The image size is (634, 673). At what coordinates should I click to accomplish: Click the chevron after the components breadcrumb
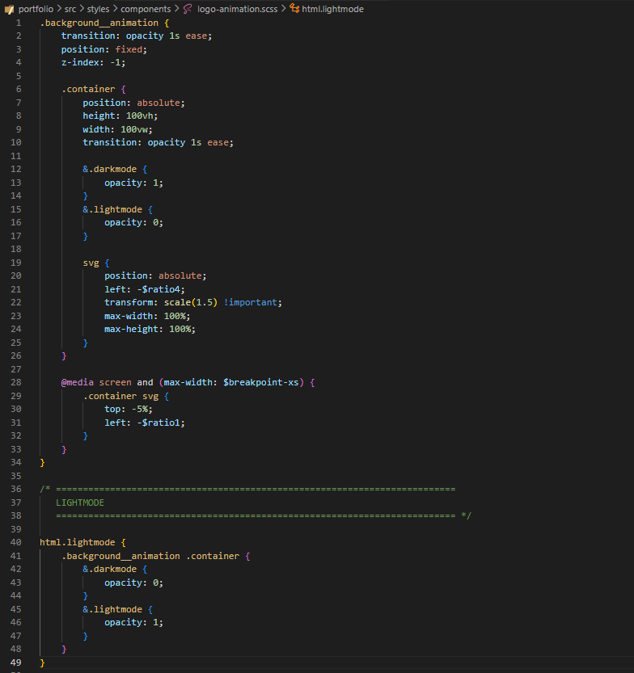(x=177, y=9)
